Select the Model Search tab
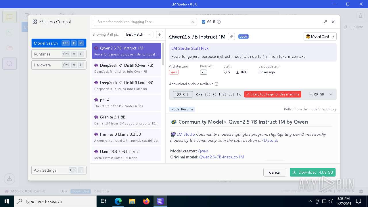Screen dimensions: 368x207 click(59, 43)
